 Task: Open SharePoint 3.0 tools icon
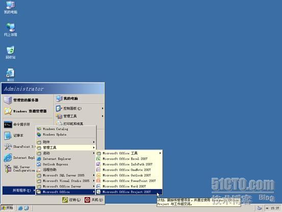coord(8,147)
